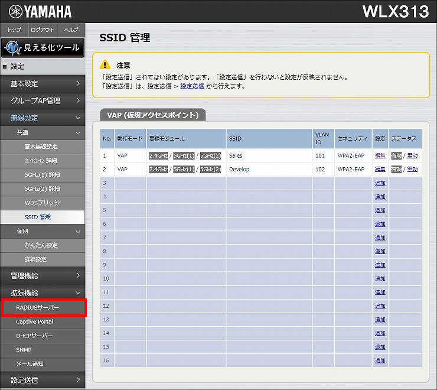Open WDSブリッジ page
The image size is (437, 390).
coord(43,203)
